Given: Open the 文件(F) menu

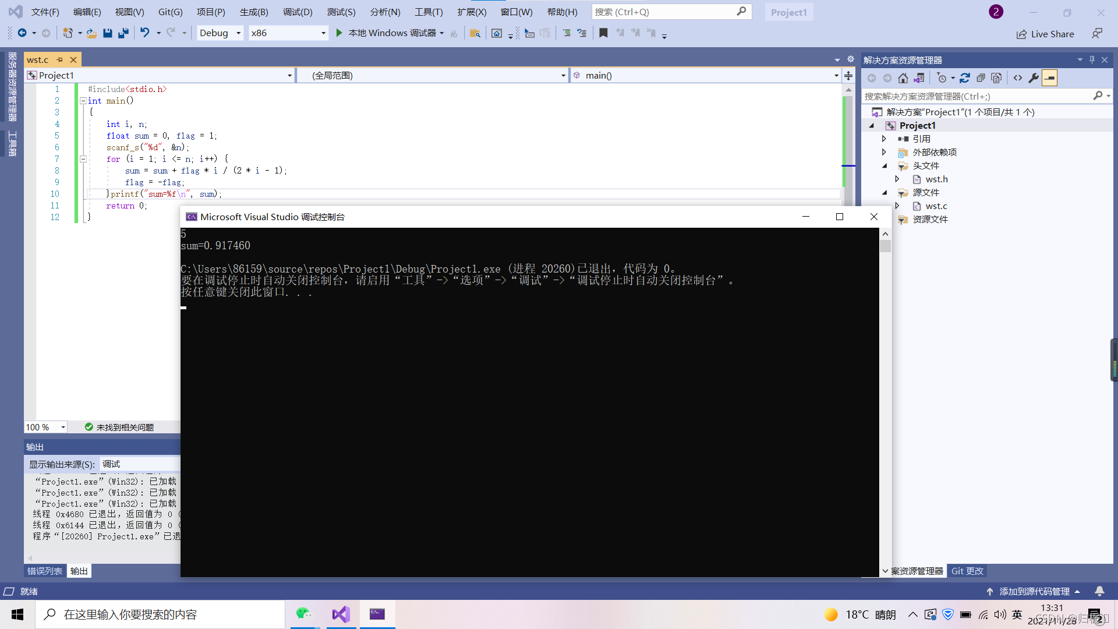Looking at the screenshot, I should [x=45, y=12].
